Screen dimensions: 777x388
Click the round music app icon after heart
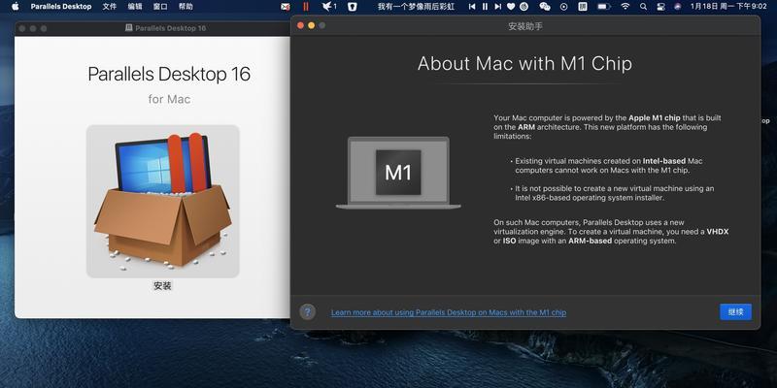pyautogui.click(x=524, y=7)
